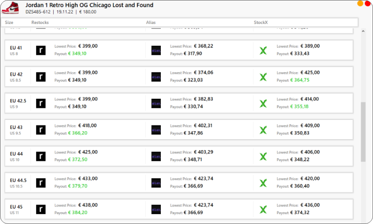Click the StockX € 364,75 payout for EU 42

[x=299, y=80]
